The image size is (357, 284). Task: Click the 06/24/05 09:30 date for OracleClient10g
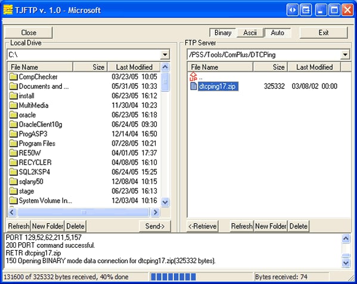click(134, 125)
